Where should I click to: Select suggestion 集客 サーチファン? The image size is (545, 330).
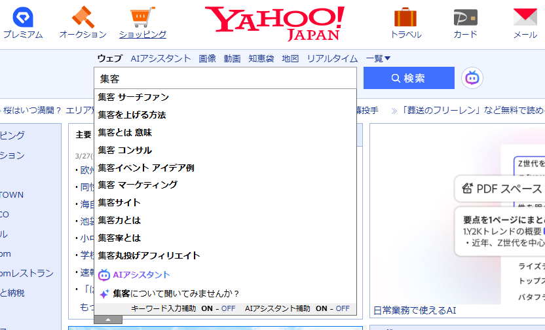point(225,98)
